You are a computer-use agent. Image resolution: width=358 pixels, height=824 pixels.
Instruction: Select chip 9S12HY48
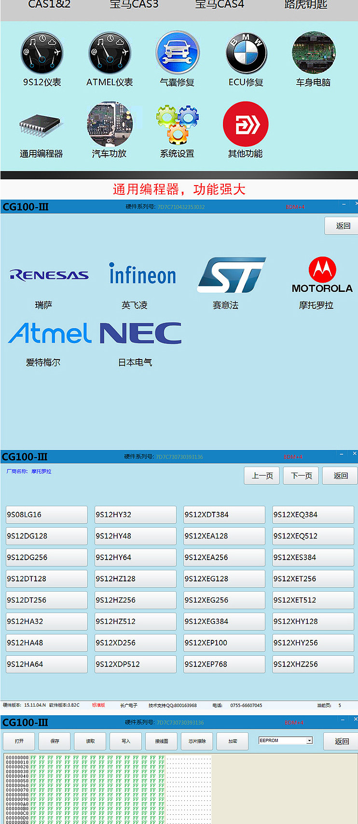pyautogui.click(x=136, y=536)
